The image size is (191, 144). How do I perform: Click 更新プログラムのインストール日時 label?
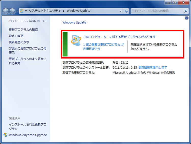(x=86, y=68)
